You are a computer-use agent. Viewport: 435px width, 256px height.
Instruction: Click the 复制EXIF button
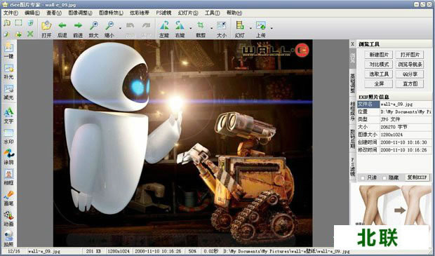(417, 177)
